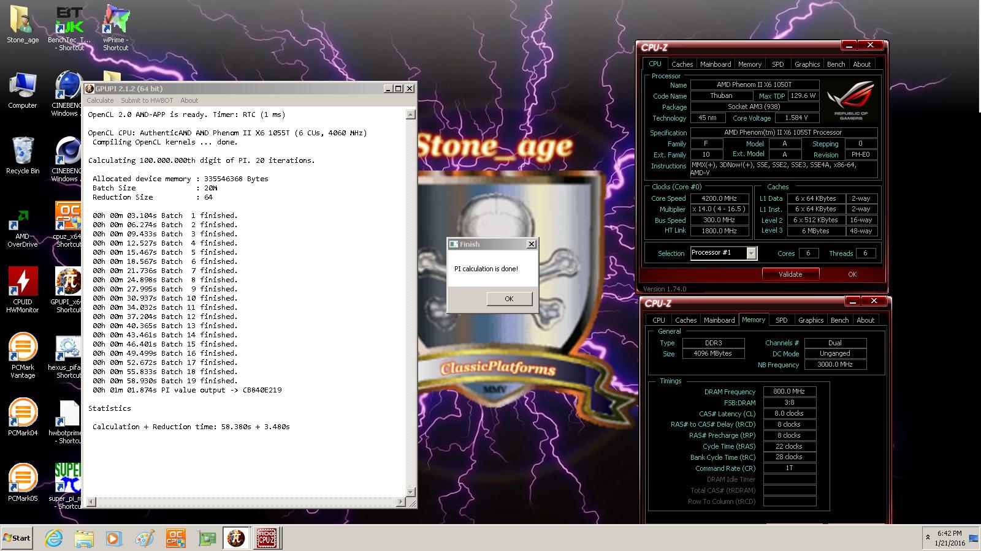Show hidden tray icons arrow

927,538
